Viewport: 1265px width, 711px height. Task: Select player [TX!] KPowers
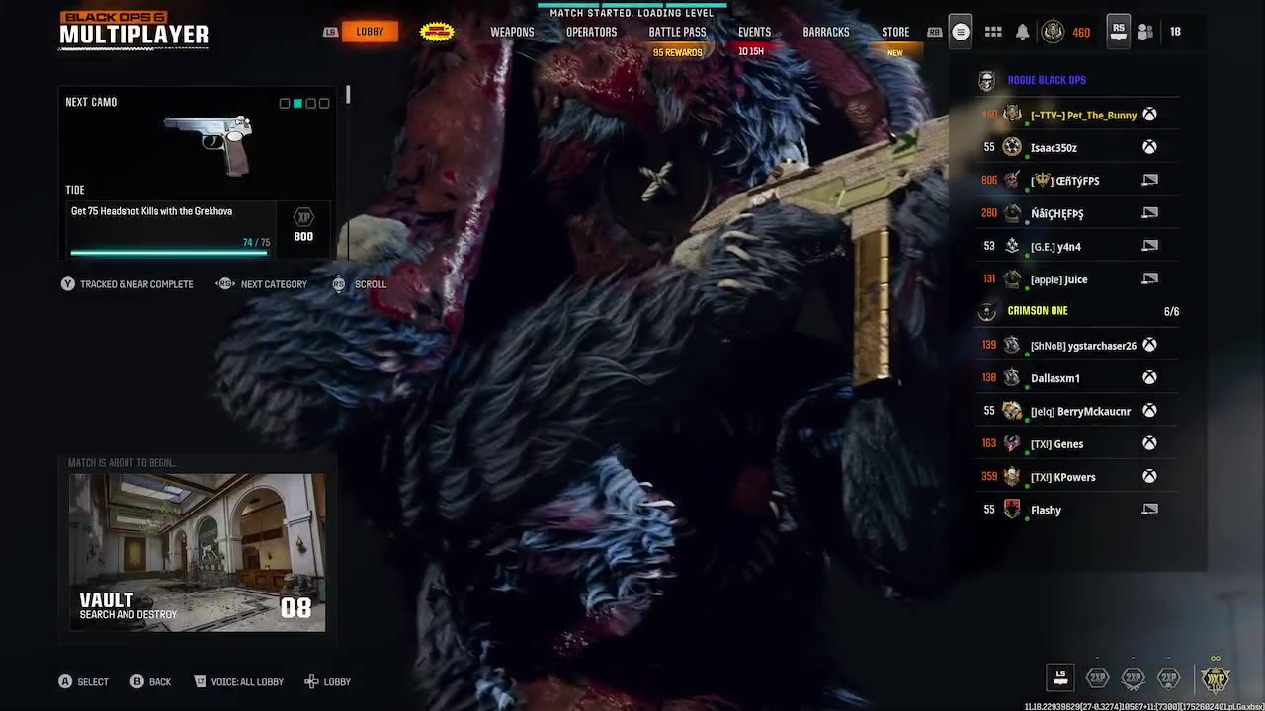click(x=1076, y=477)
